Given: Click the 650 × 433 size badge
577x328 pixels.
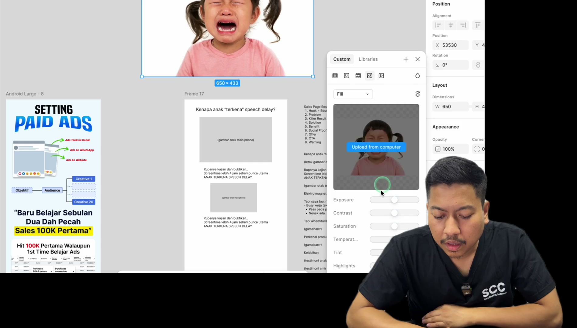Looking at the screenshot, I should point(227,83).
